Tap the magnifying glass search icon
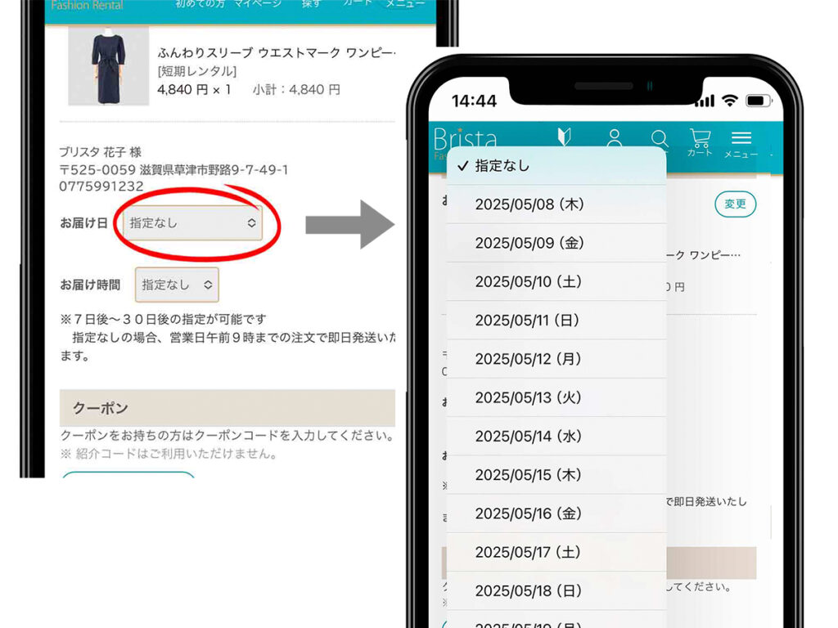The height and width of the screenshot is (628, 838). pyautogui.click(x=659, y=139)
